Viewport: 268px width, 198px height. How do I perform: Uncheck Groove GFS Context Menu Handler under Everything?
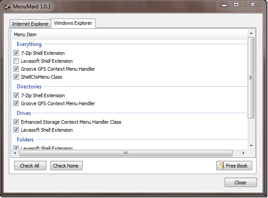[x=16, y=69]
